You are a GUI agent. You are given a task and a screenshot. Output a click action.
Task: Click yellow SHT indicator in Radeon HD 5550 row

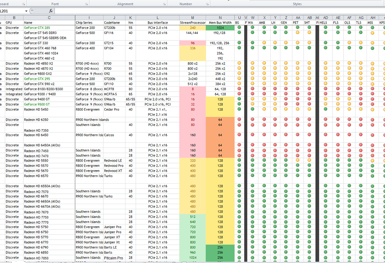click(x=309, y=160)
